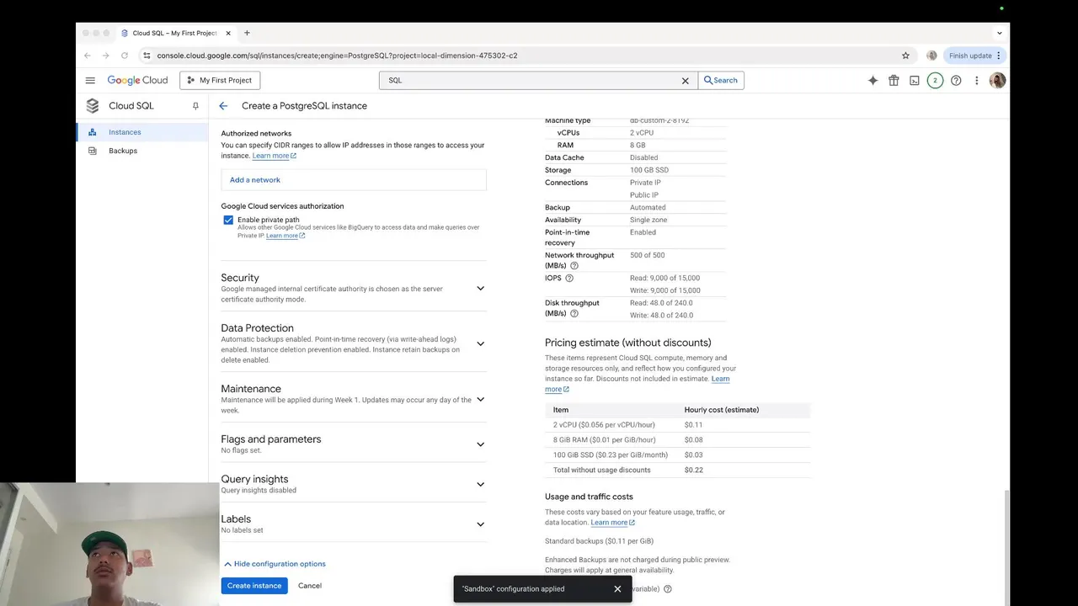Switch to the Cloud SQL browser tab
1078x606 pixels.
pos(173,33)
